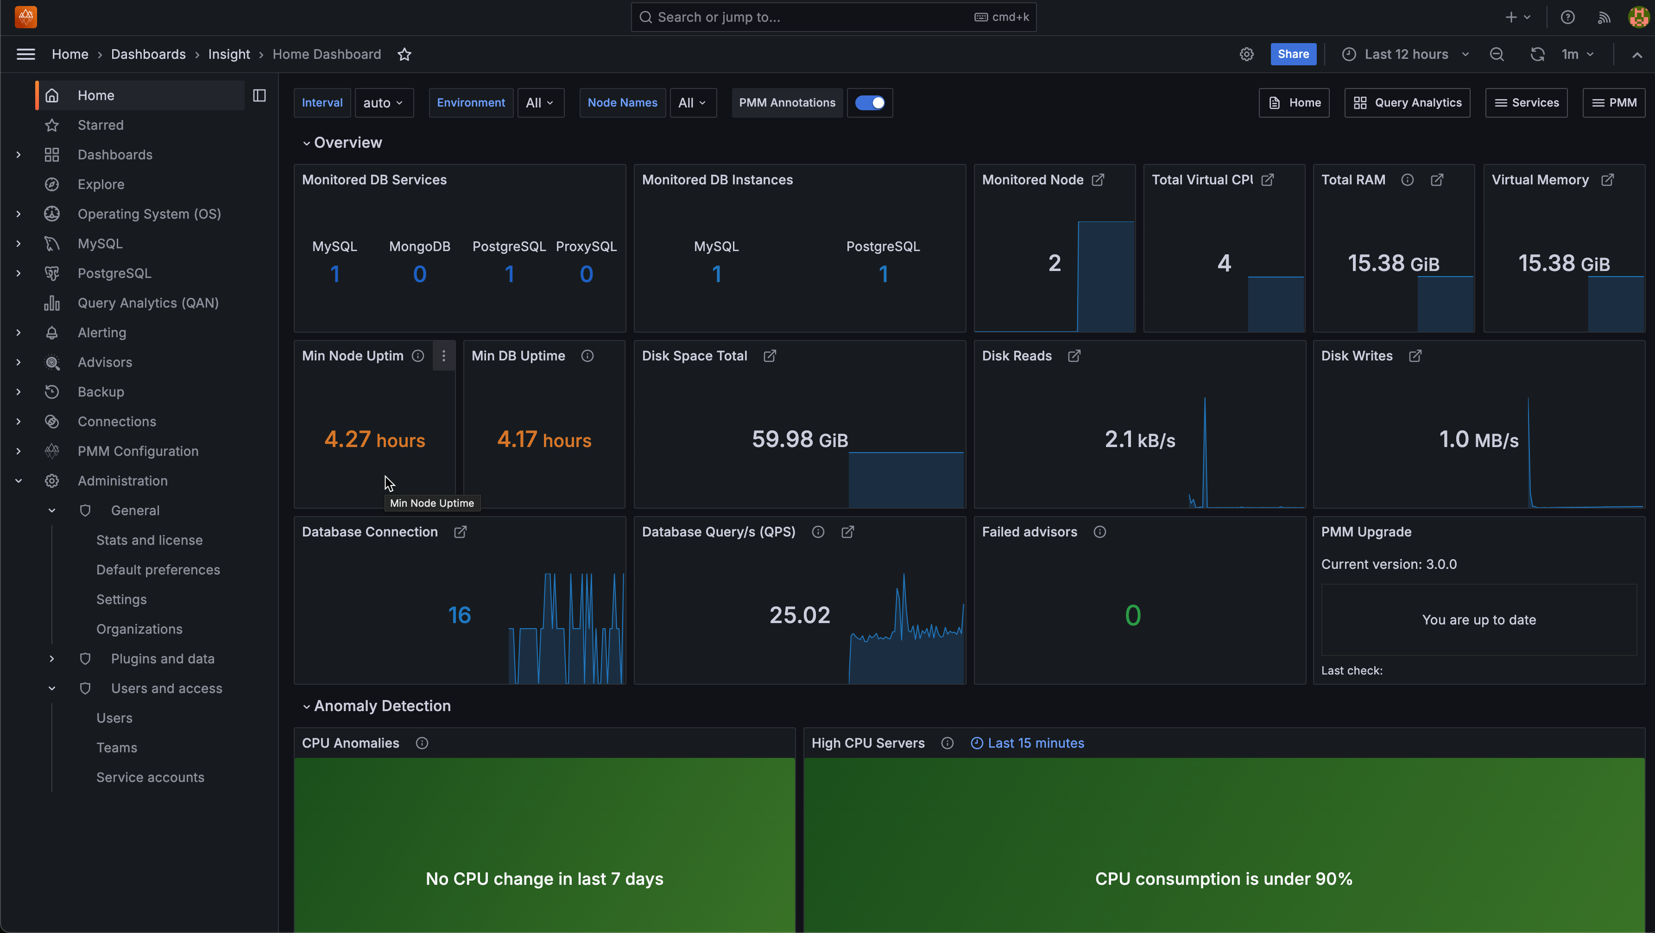Click the info icon on Min DB Uptime panel
The image size is (1655, 933).
tap(587, 355)
